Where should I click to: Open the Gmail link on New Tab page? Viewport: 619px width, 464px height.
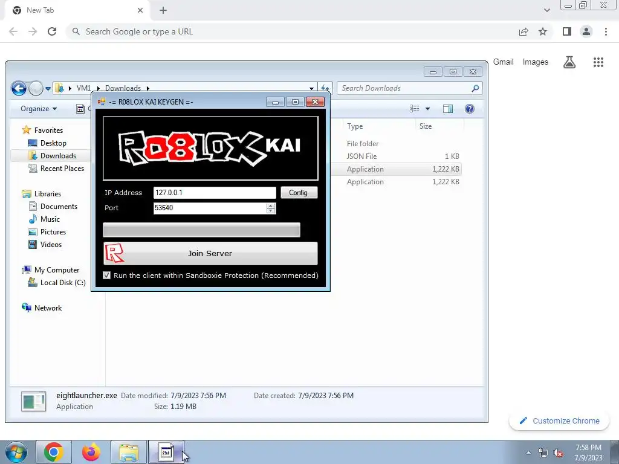pos(504,62)
